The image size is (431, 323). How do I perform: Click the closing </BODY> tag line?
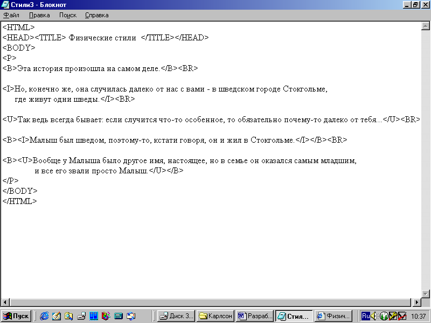tap(20, 191)
